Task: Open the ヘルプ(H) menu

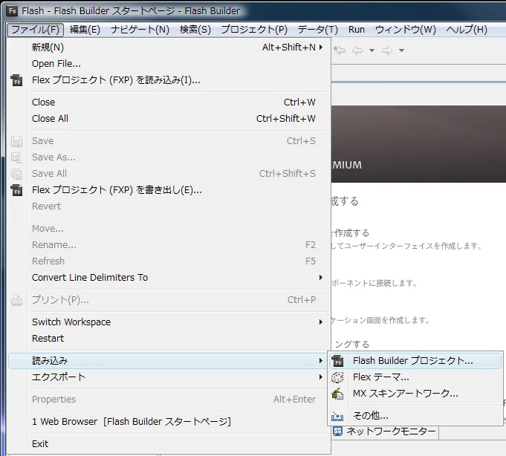Action: click(x=467, y=30)
